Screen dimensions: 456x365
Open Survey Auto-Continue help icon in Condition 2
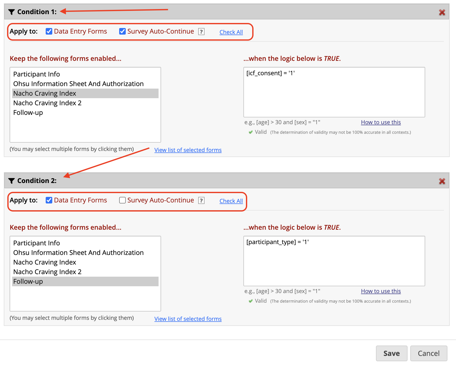(201, 200)
